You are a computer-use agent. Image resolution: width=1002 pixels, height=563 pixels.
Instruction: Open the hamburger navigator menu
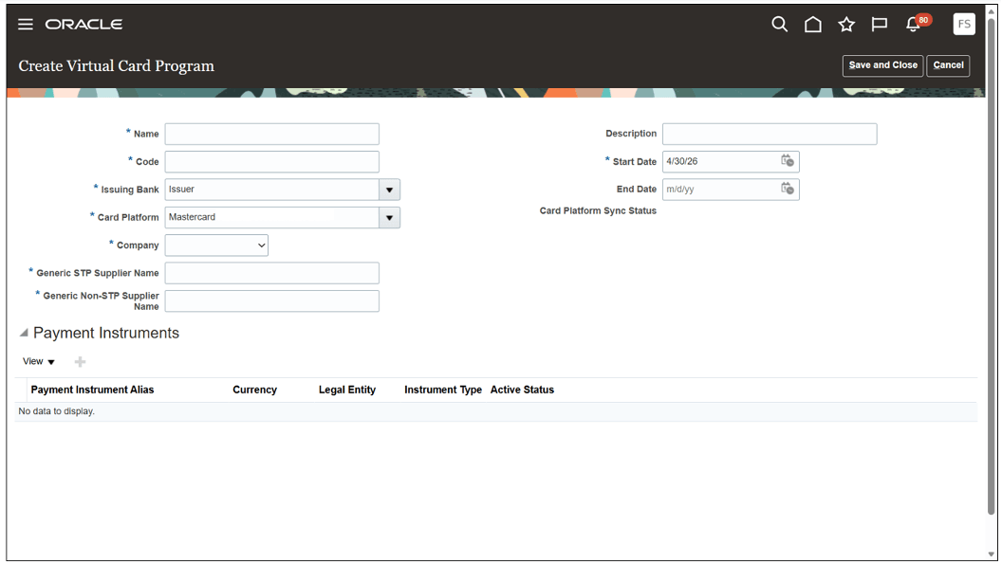[x=25, y=25]
